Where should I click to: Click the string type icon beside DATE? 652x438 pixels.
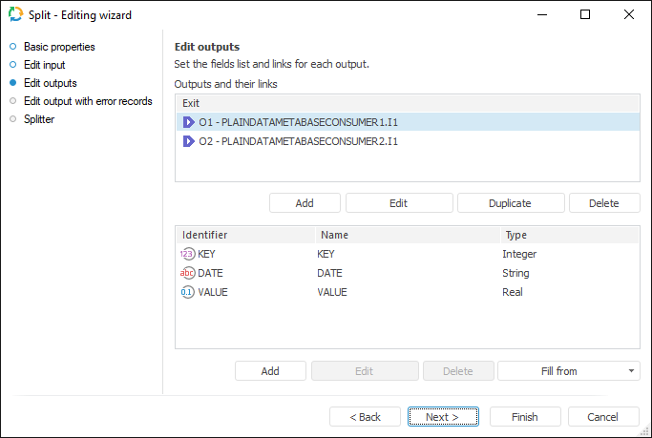(187, 273)
